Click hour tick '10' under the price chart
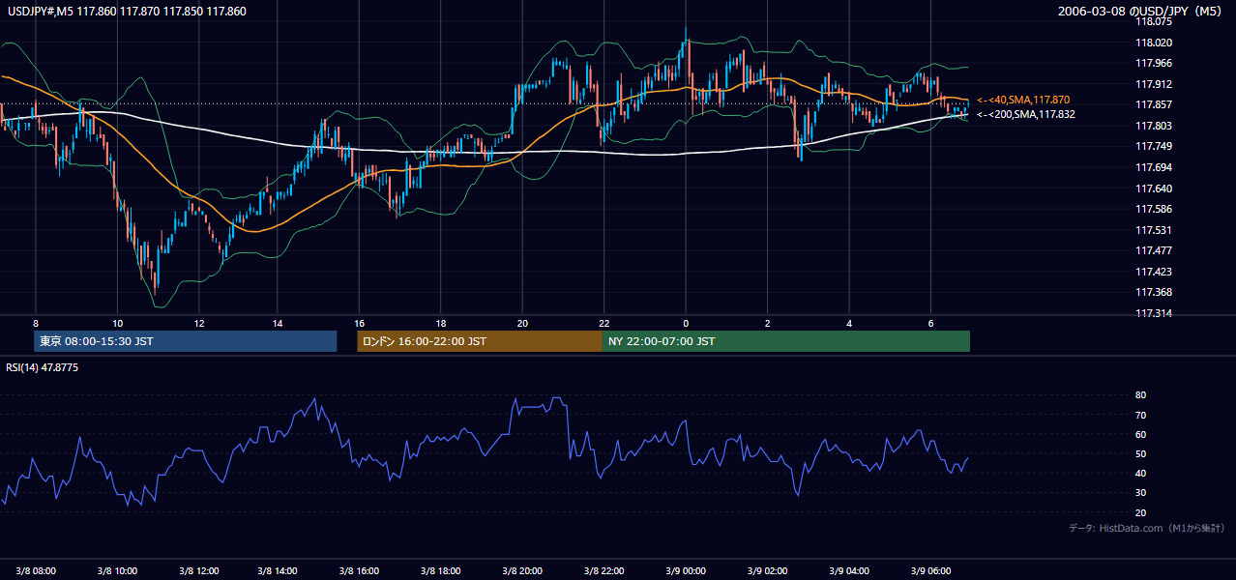Screen dimensions: 1236x580 click(x=117, y=323)
